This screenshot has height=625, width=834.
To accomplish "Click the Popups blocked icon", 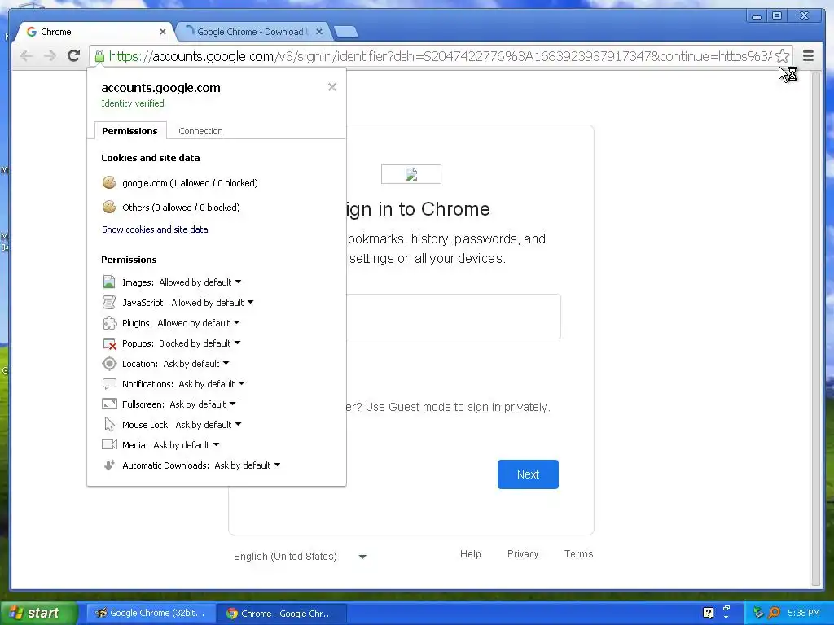I will [109, 343].
